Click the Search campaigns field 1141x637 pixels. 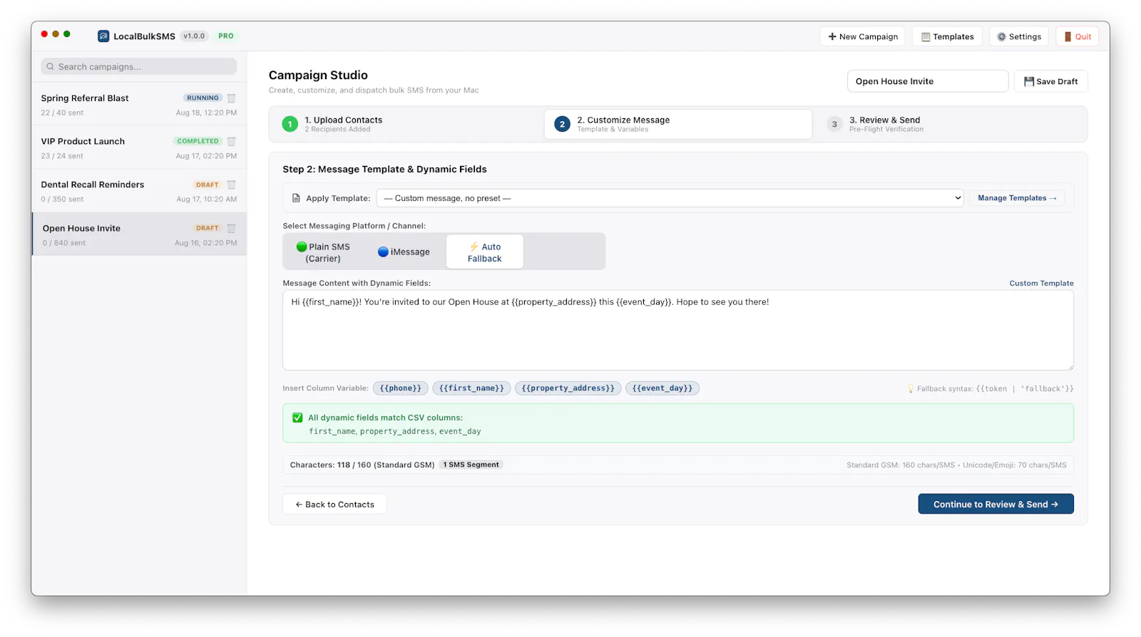pyautogui.click(x=139, y=66)
